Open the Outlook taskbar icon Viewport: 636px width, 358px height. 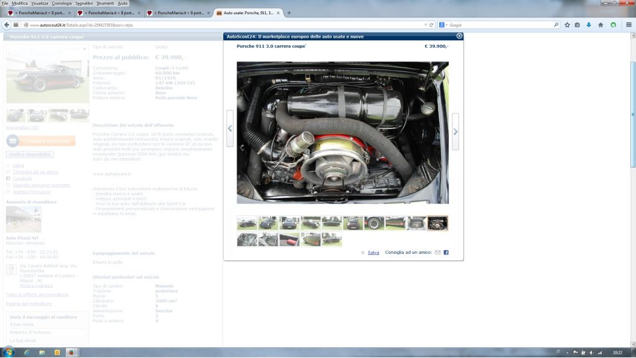57,352
